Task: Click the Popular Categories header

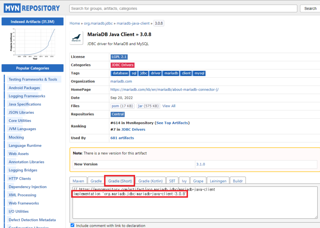Action: click(33, 68)
